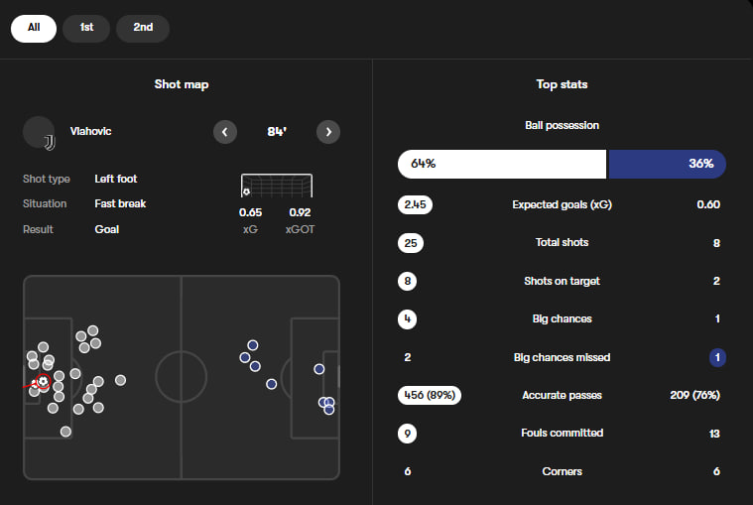This screenshot has width=753, height=505.
Task: Click Vlahovic's round player avatar
Action: (38, 131)
